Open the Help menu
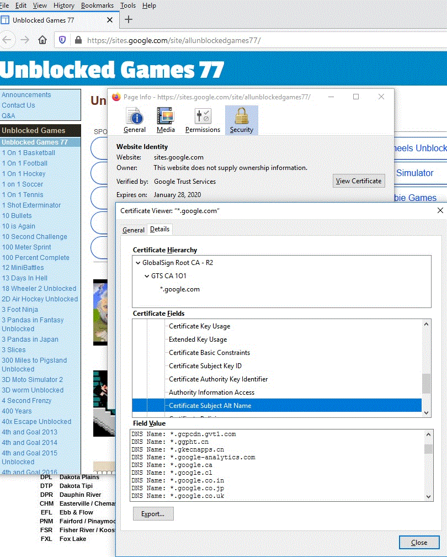 pyautogui.click(x=149, y=6)
